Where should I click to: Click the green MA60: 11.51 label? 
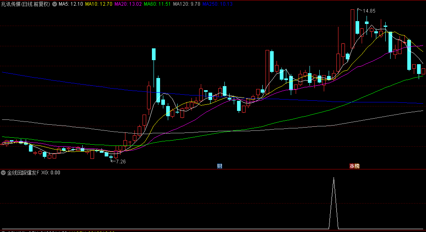coord(157,4)
